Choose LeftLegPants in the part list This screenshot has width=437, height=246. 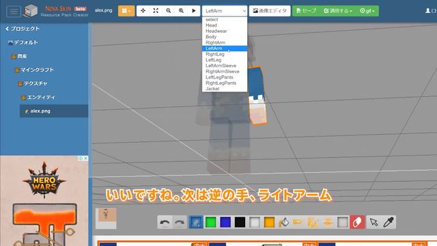coord(225,77)
